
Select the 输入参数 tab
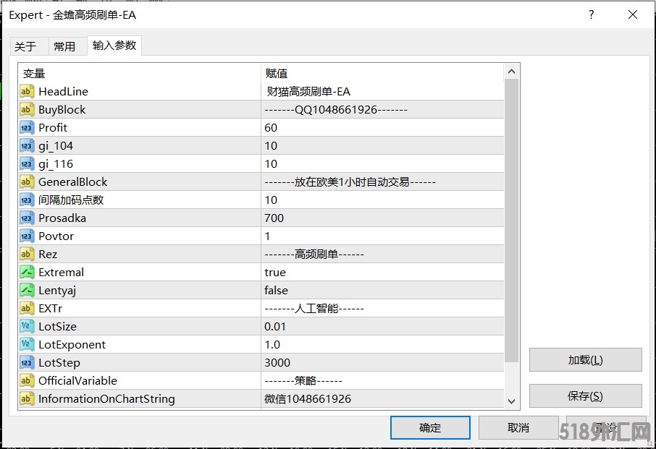pyautogui.click(x=114, y=45)
